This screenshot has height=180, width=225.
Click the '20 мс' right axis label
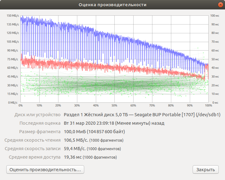(x=215, y=85)
